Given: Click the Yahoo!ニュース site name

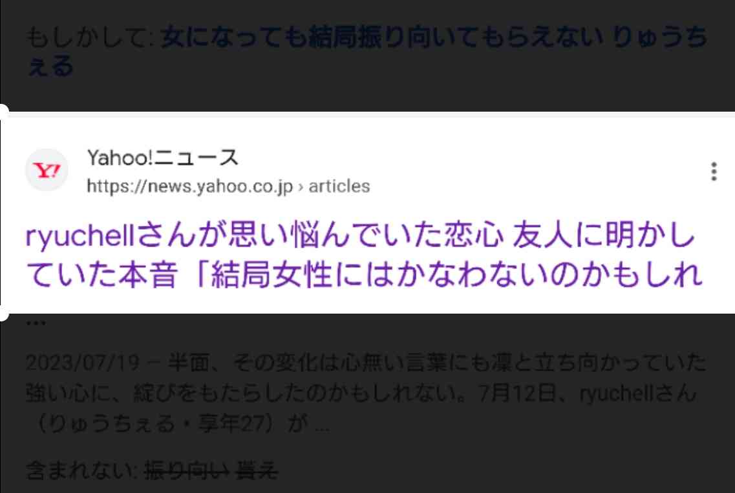Looking at the screenshot, I should (163, 157).
